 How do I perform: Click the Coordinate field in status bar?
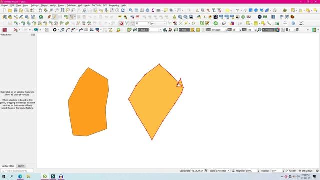point(197,171)
